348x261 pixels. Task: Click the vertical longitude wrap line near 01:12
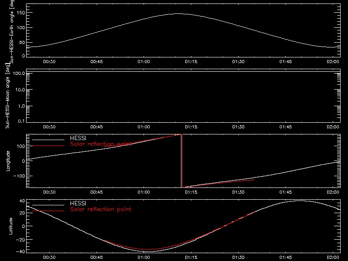(182, 161)
